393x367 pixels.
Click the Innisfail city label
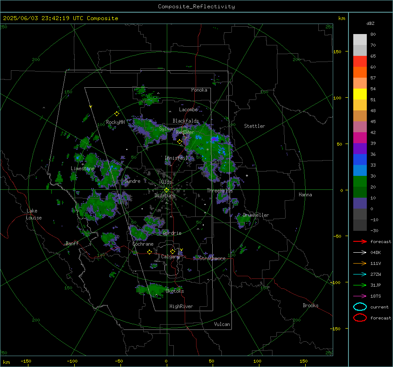[x=176, y=158]
